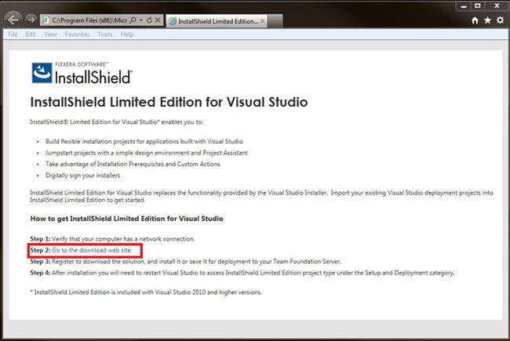Click 'Step 4:' After installation text
This screenshot has width=510, height=341.
pyautogui.click(x=242, y=273)
